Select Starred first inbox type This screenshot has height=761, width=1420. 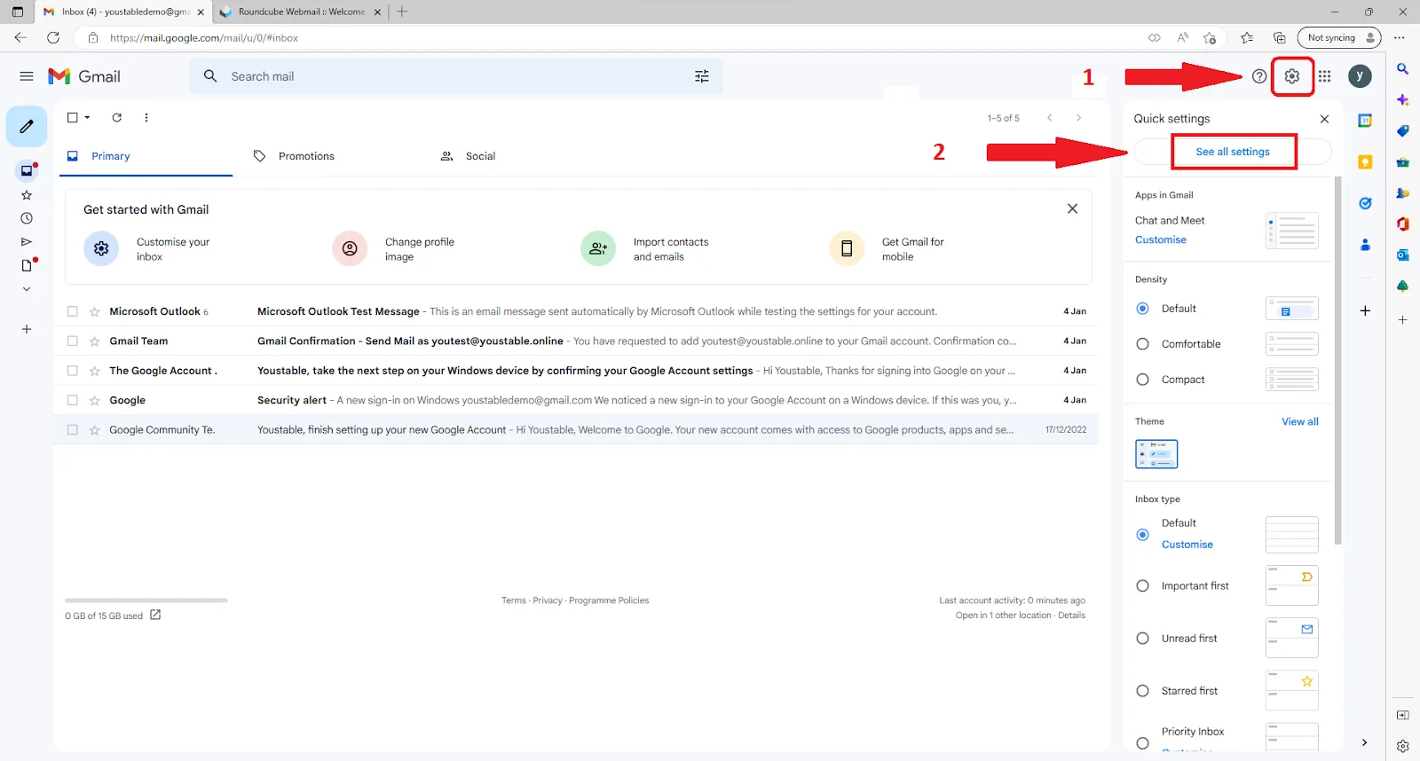coord(1143,691)
